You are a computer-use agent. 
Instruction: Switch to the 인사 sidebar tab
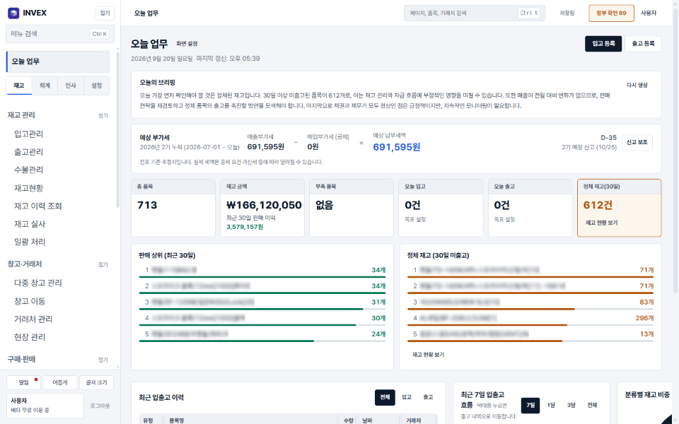[71, 86]
